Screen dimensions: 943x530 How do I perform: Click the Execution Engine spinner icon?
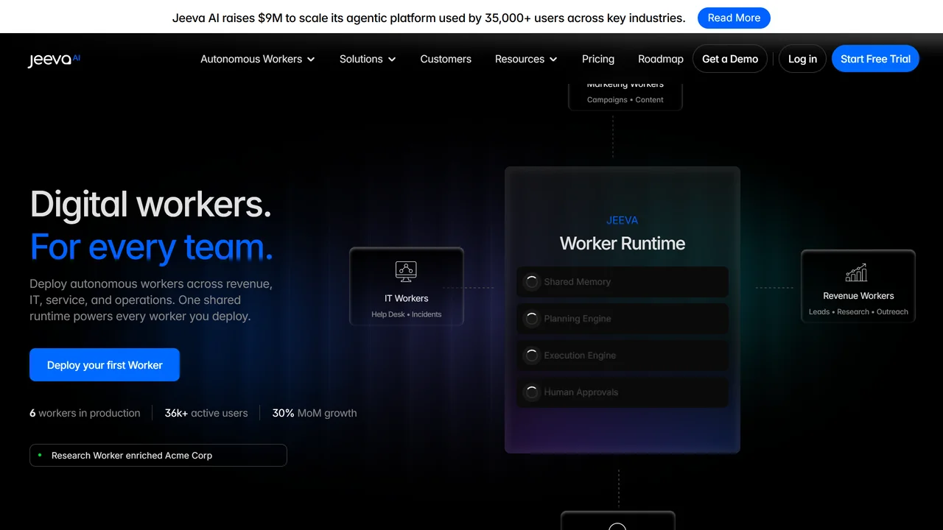pyautogui.click(x=531, y=356)
